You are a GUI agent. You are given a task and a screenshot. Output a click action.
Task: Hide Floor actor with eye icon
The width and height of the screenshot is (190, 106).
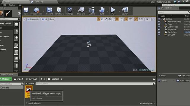coord(159,24)
